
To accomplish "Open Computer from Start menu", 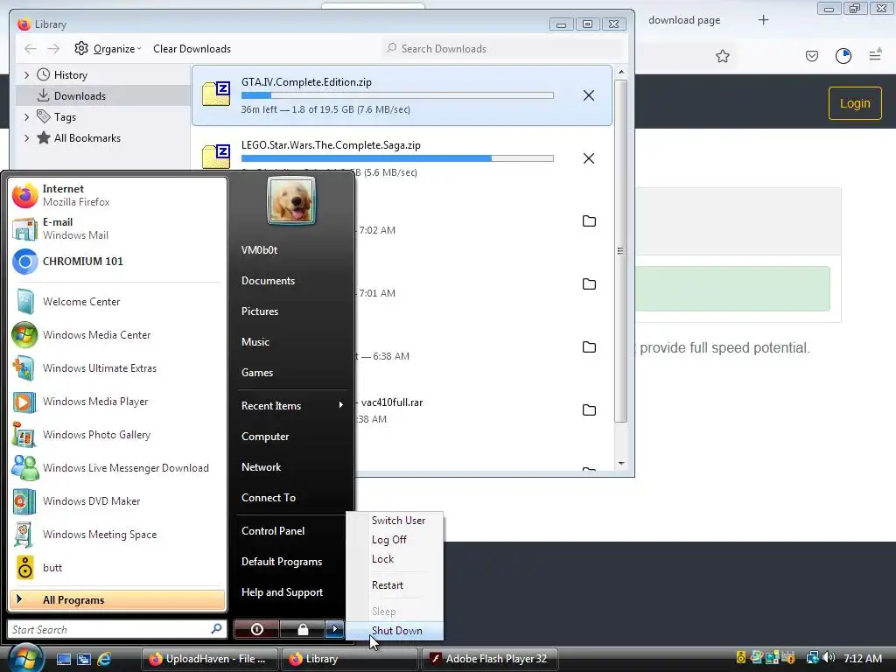I will 265,437.
